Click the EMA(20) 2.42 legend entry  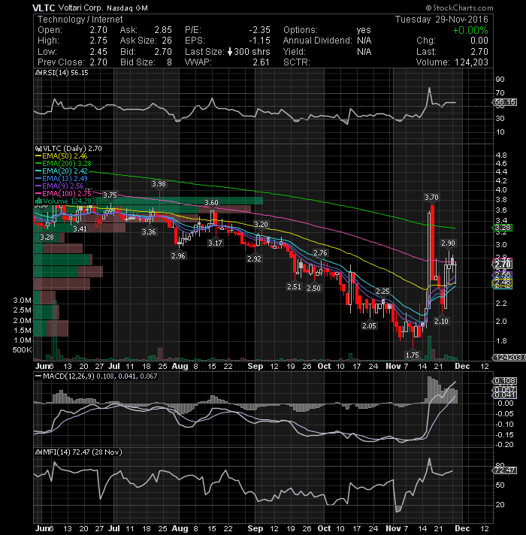[65, 171]
